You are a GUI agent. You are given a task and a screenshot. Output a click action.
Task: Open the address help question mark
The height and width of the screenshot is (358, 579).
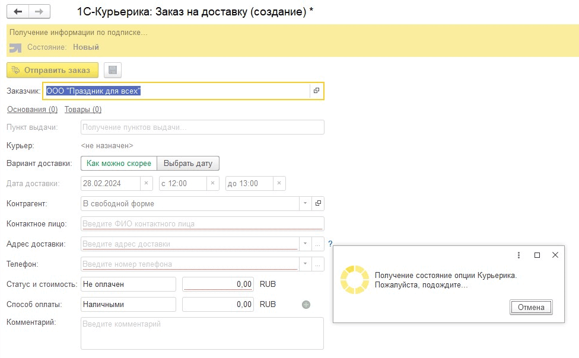point(330,244)
